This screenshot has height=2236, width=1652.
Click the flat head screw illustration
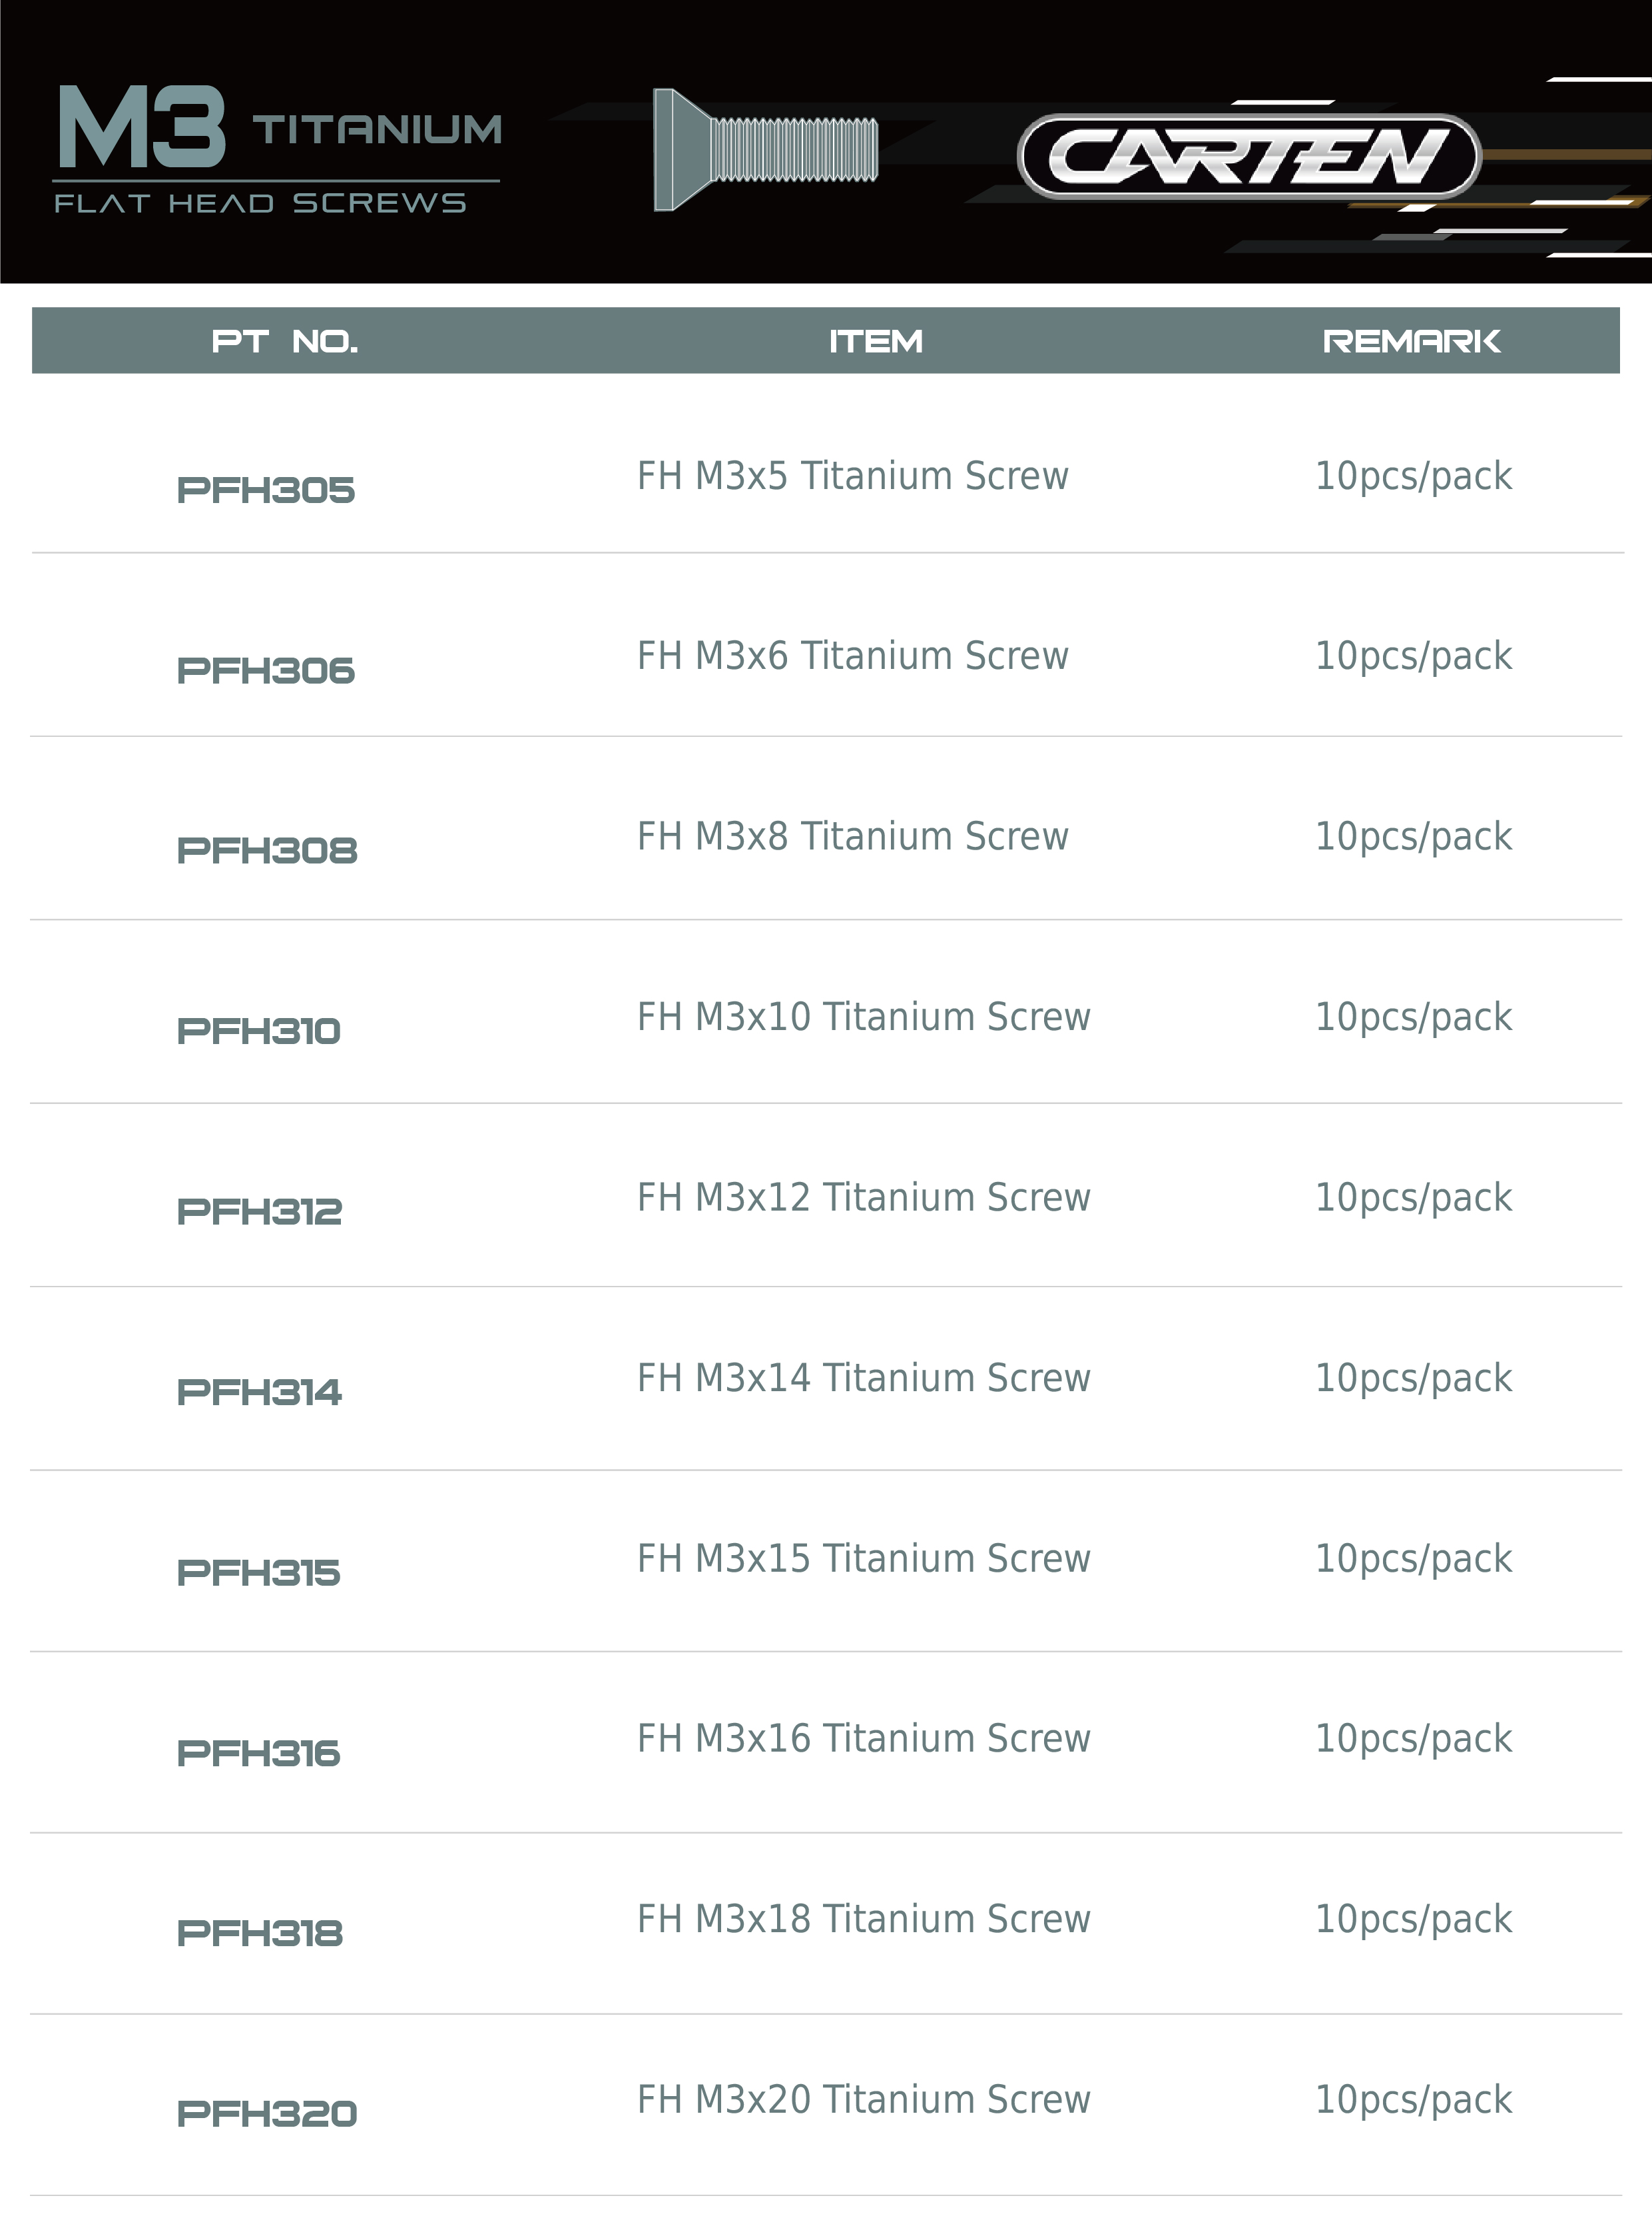point(765,150)
